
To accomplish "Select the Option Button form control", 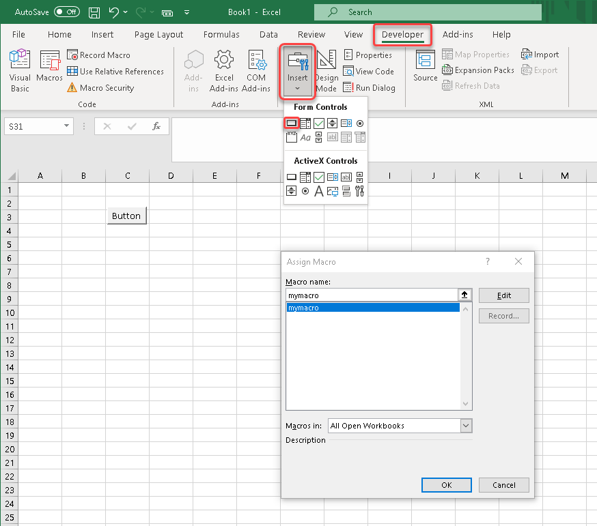I will coord(360,123).
